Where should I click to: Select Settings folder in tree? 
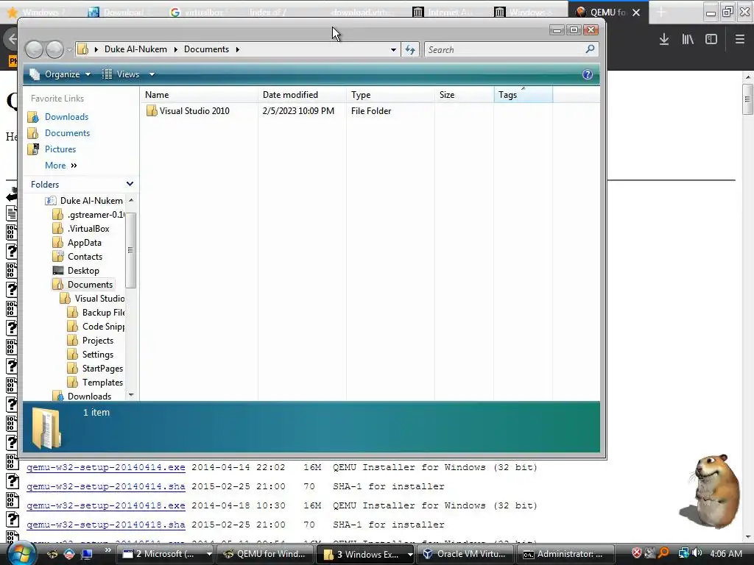[x=98, y=354]
